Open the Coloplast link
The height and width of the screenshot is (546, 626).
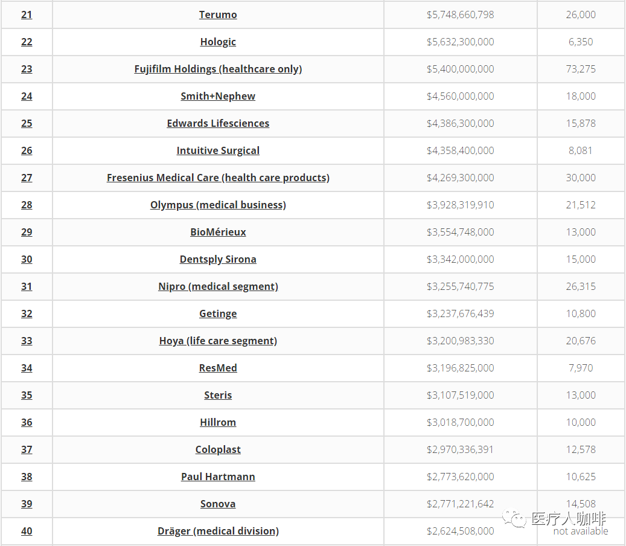[218, 449]
